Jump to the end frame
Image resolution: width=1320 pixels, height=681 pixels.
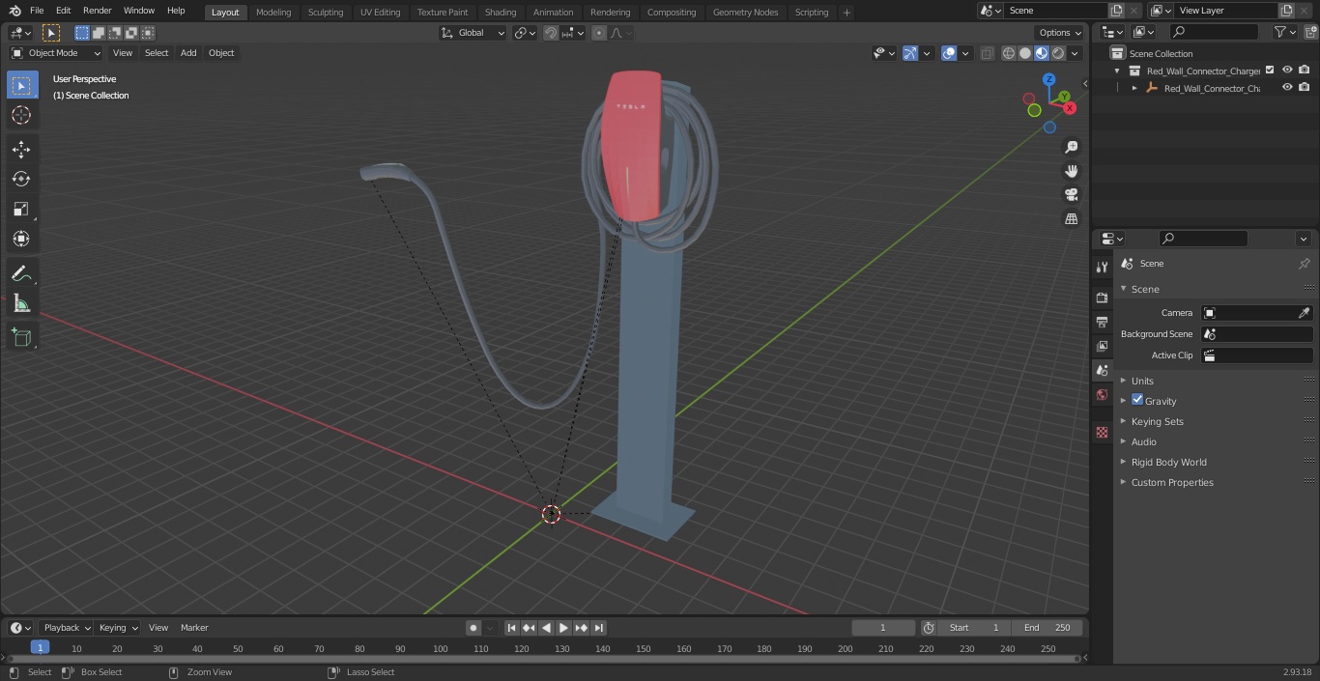tap(598, 628)
